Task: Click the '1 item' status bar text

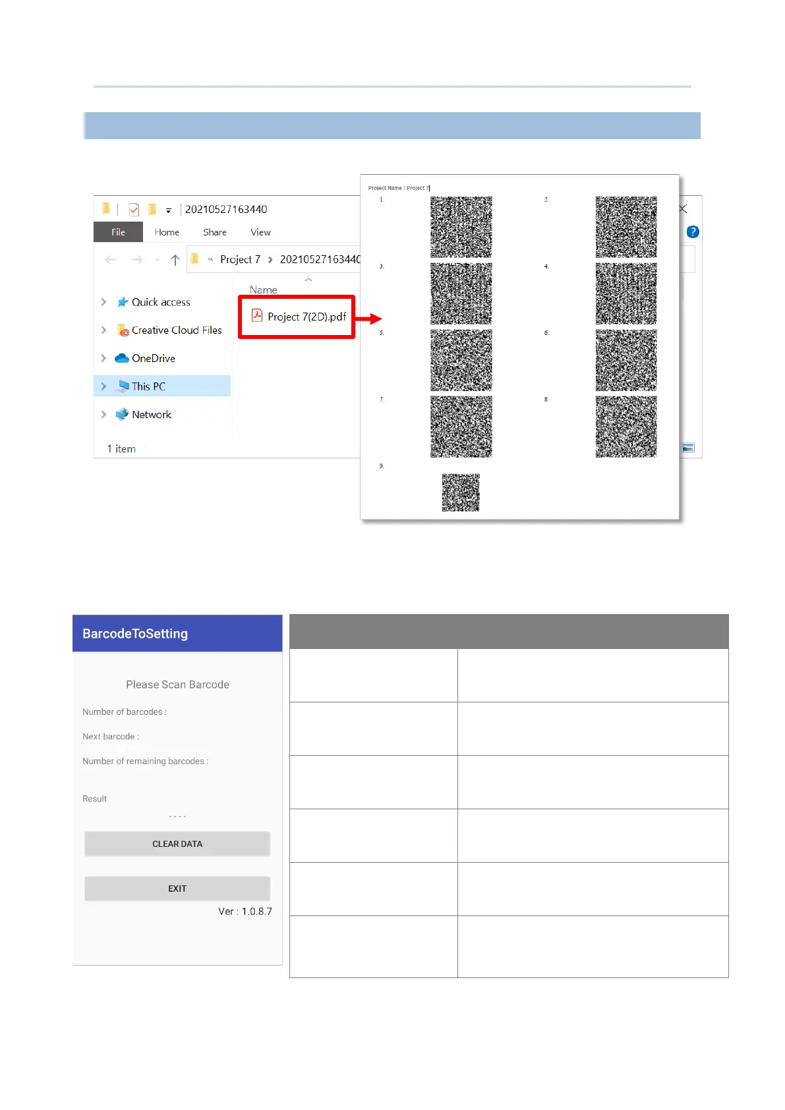Action: pos(121,448)
